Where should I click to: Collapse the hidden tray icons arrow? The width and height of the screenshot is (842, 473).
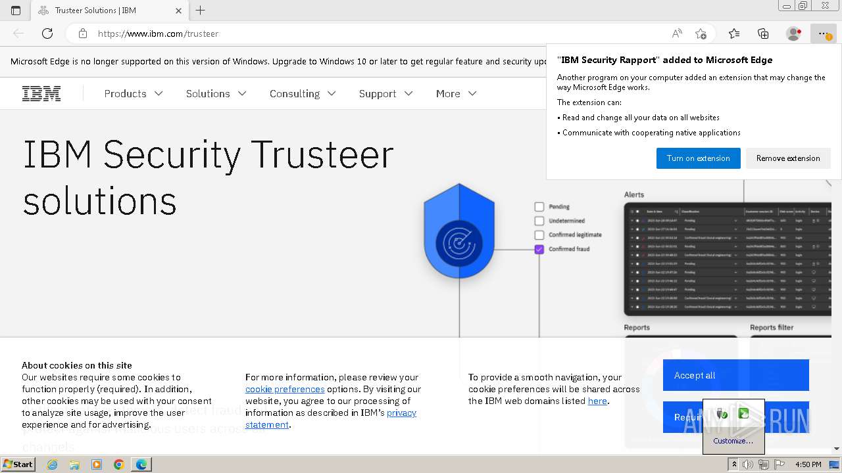pos(735,464)
